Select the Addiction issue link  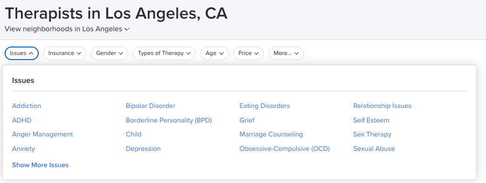click(x=27, y=106)
